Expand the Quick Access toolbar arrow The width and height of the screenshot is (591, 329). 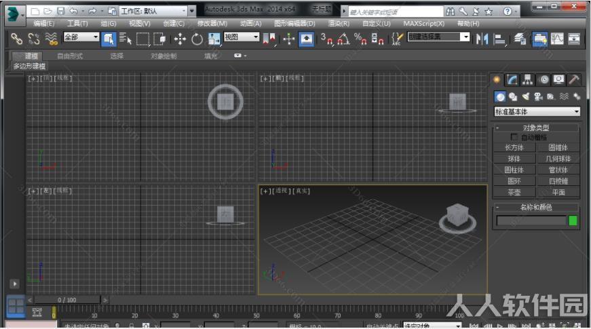(192, 11)
